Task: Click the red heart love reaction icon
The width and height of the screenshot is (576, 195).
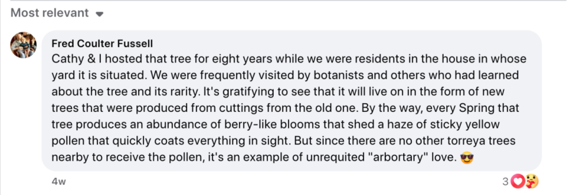Action: [x=518, y=181]
